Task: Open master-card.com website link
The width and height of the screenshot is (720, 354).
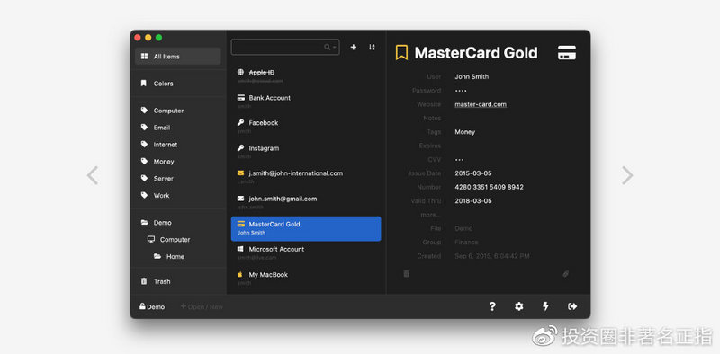Action: [x=481, y=104]
